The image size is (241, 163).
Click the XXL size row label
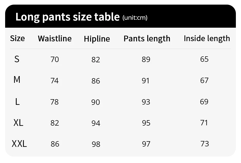(x=19, y=144)
